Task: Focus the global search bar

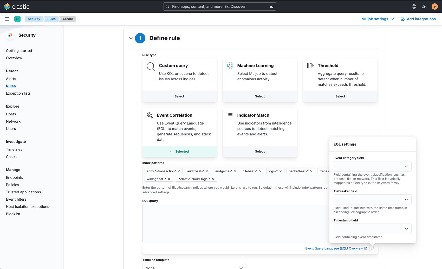Action: [x=220, y=6]
